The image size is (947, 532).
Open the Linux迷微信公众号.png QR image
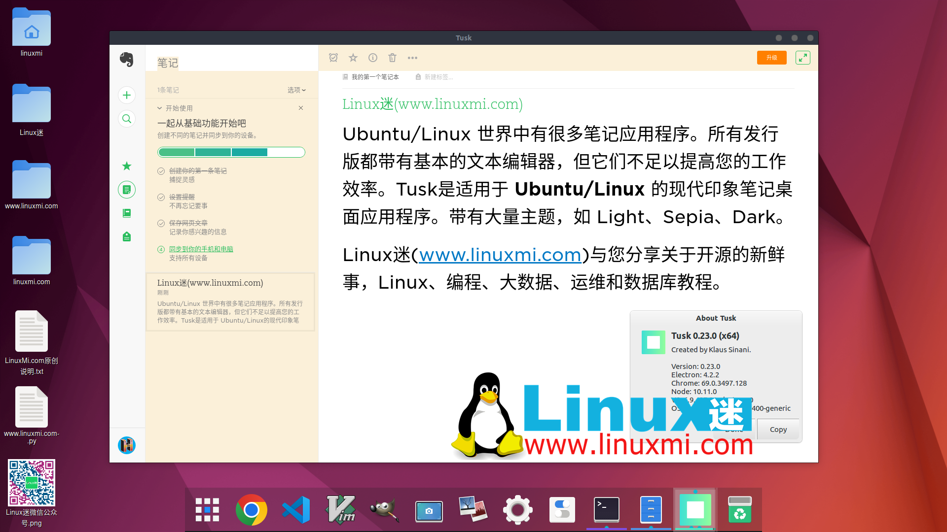coord(32,493)
